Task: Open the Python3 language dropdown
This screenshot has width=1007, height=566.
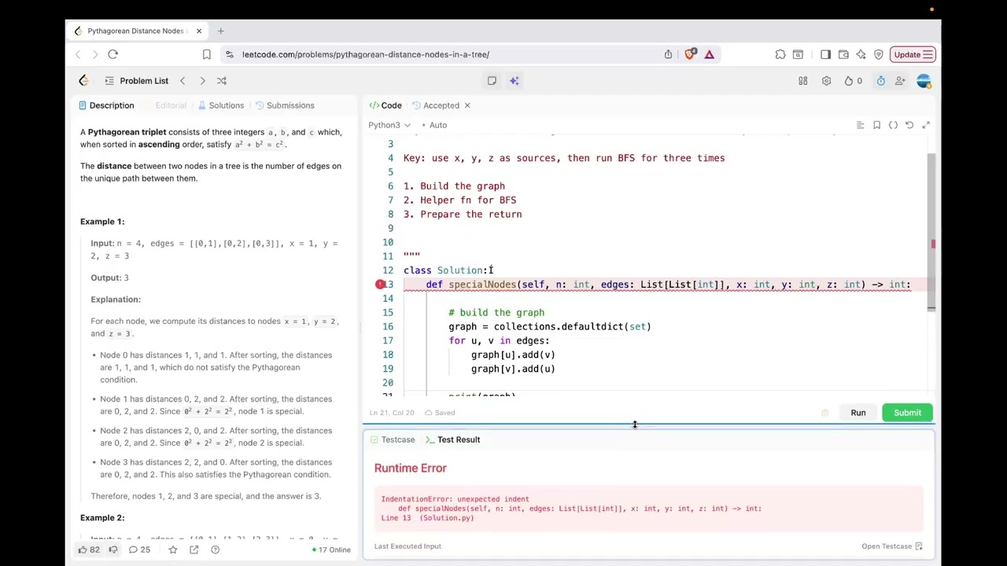Action: click(x=389, y=125)
